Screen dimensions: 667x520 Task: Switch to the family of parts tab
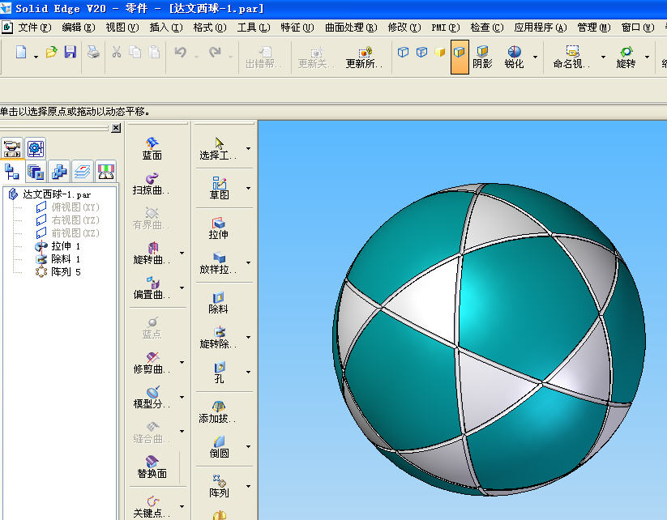tap(59, 172)
